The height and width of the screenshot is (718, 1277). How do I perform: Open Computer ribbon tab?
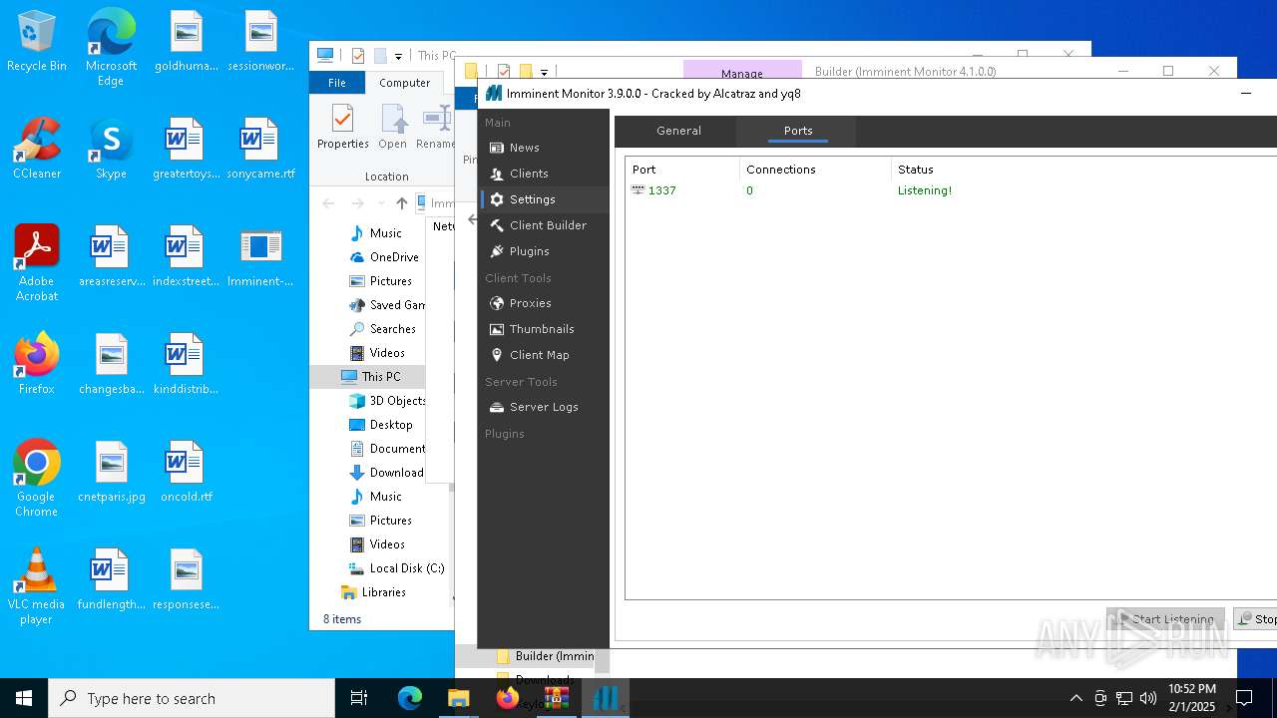[404, 83]
